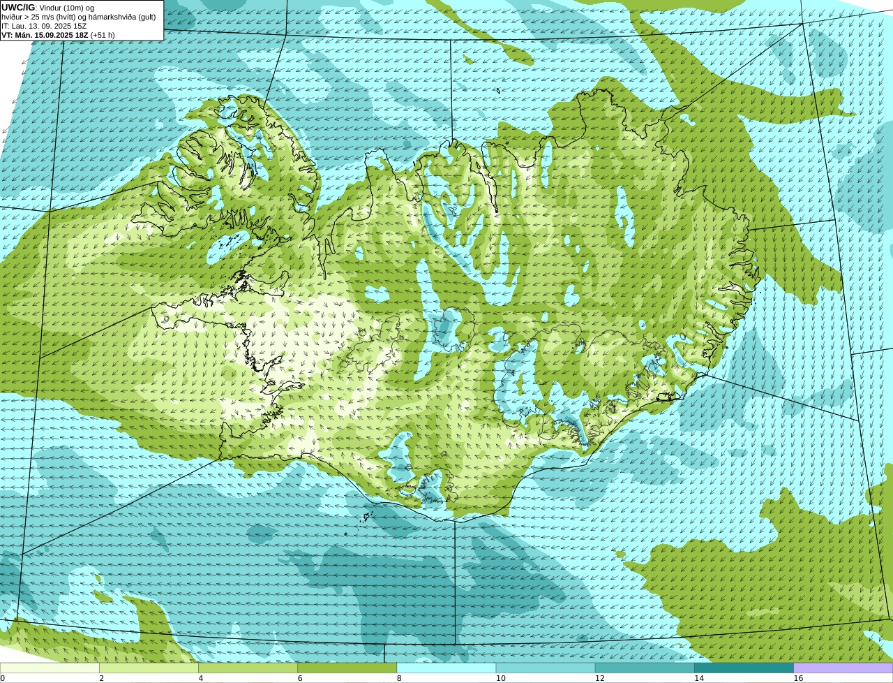The height and width of the screenshot is (683, 893).
Task: Click the legend scale label '4'
Action: 201,678
